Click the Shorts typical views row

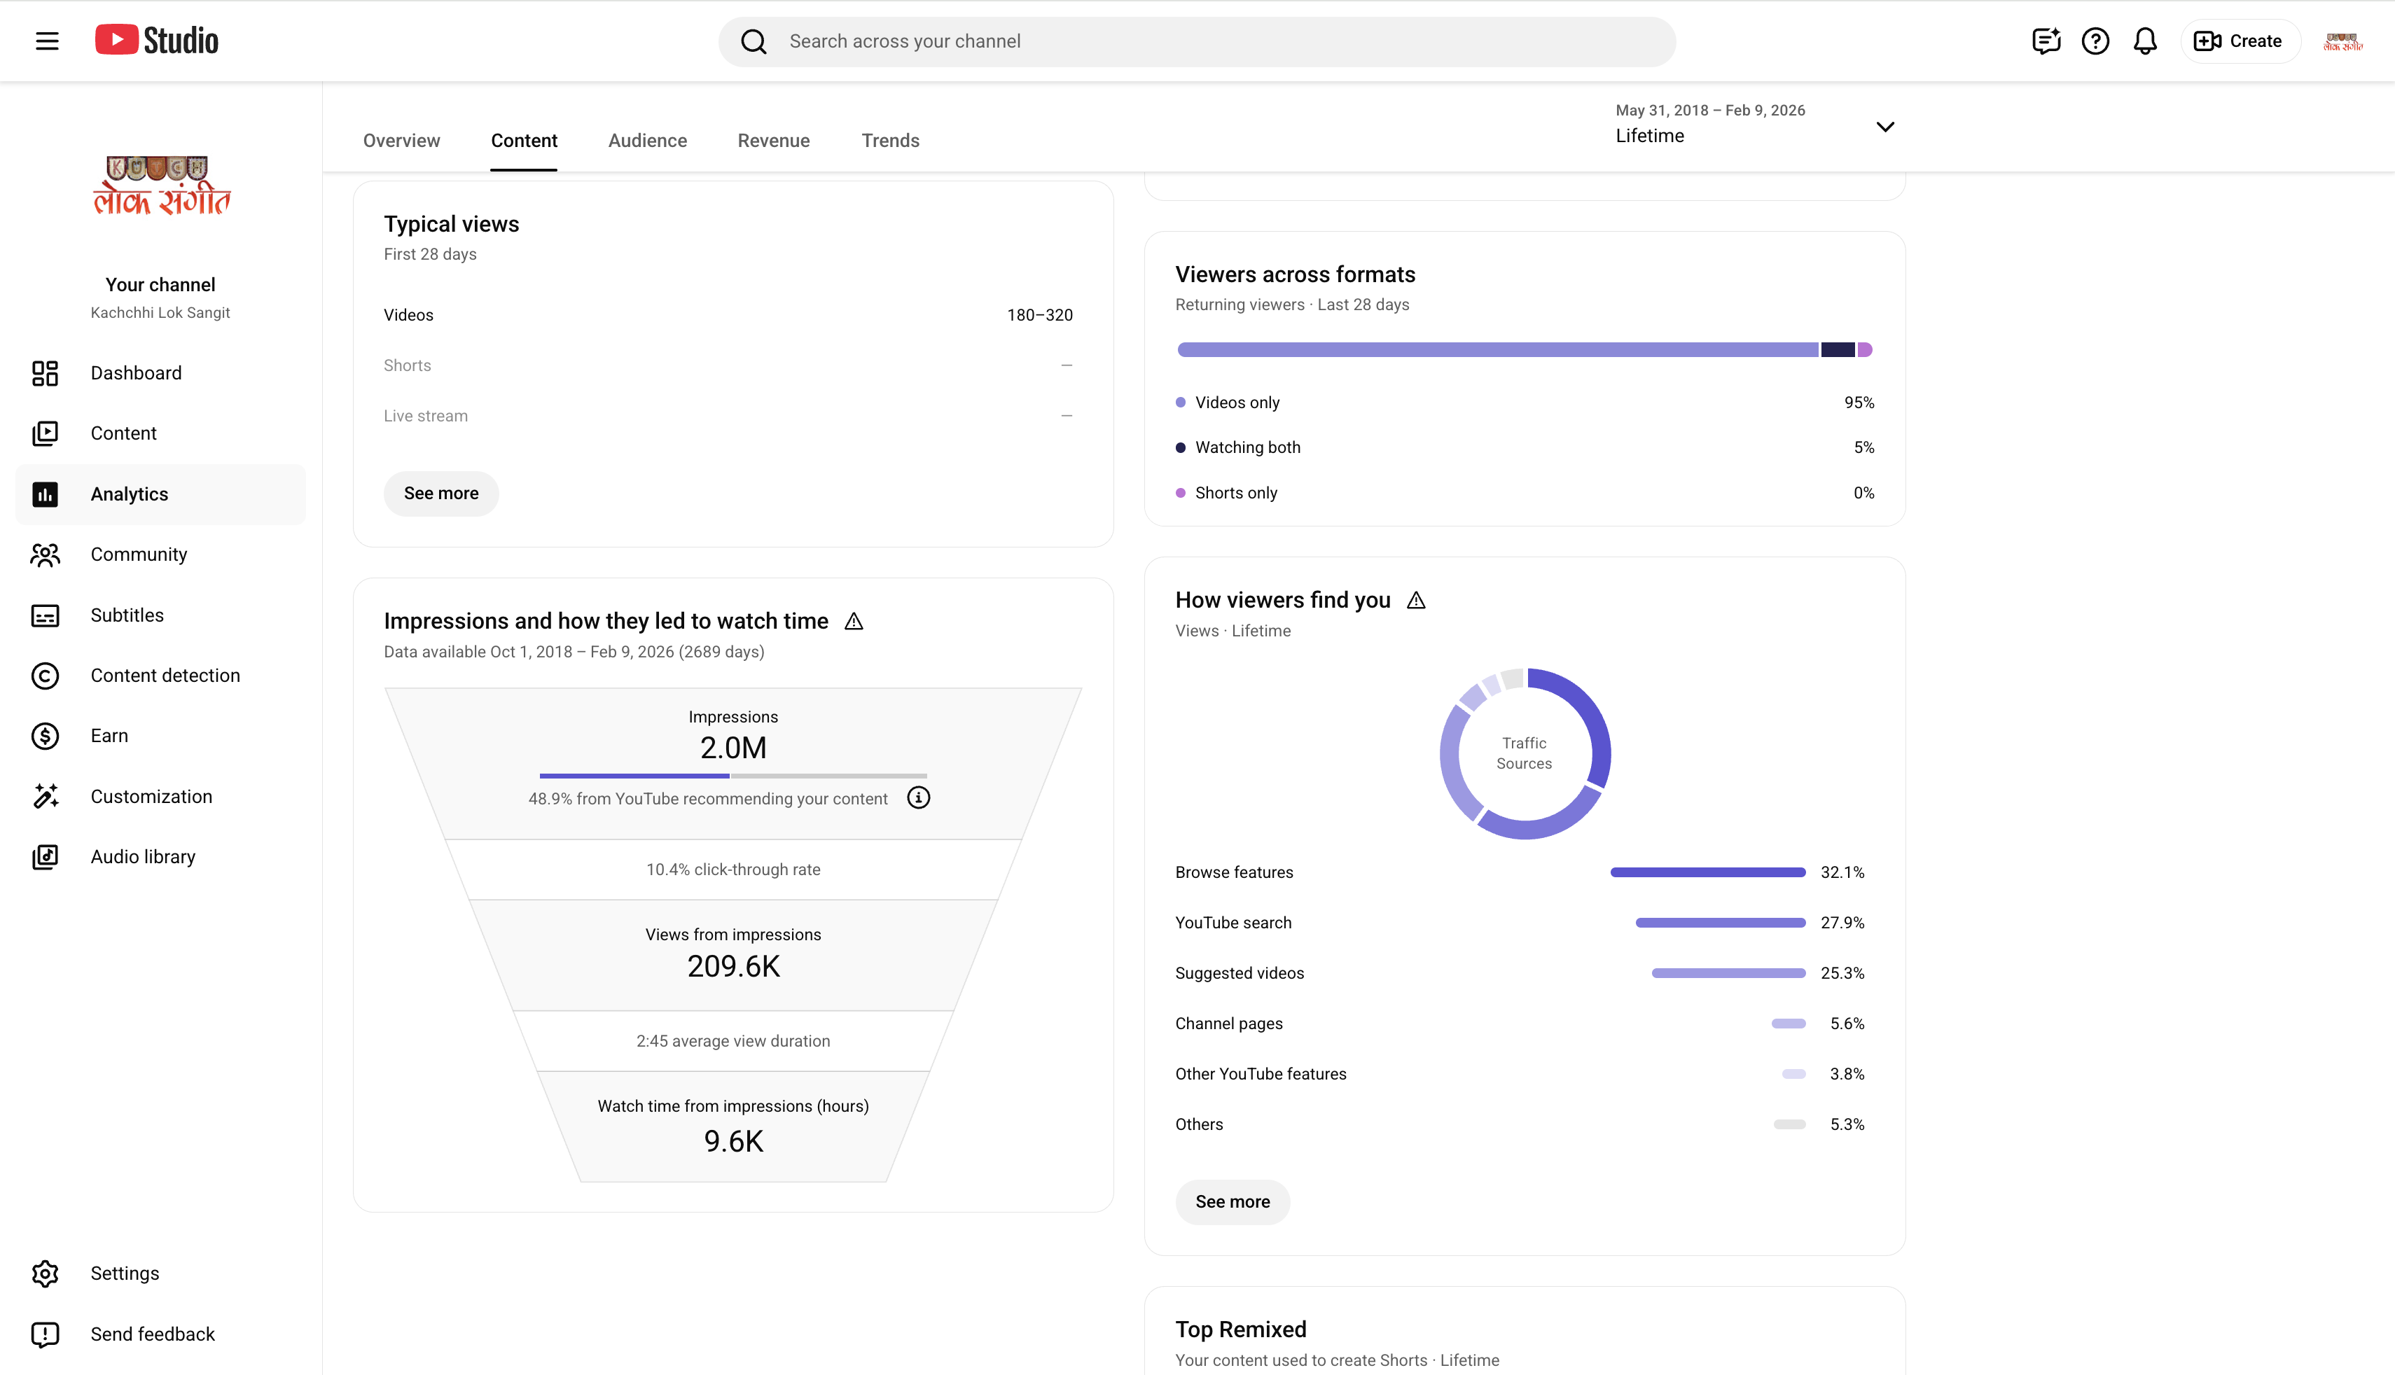pyautogui.click(x=728, y=365)
